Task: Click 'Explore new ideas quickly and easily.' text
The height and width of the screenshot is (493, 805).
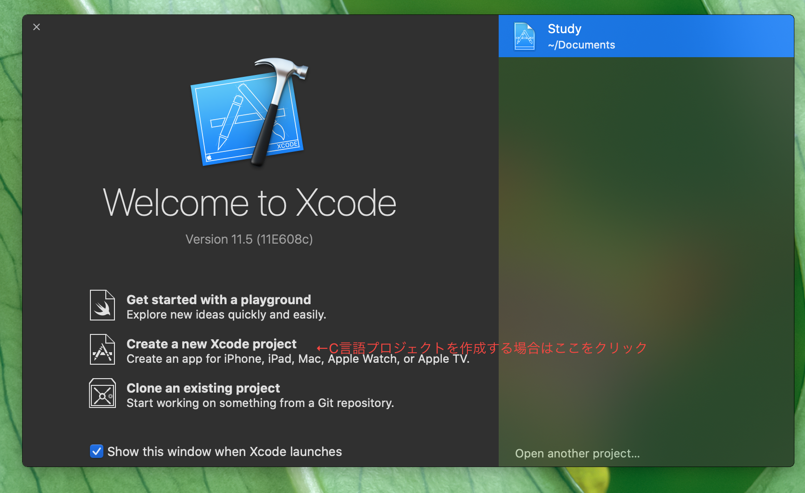Action: (226, 314)
